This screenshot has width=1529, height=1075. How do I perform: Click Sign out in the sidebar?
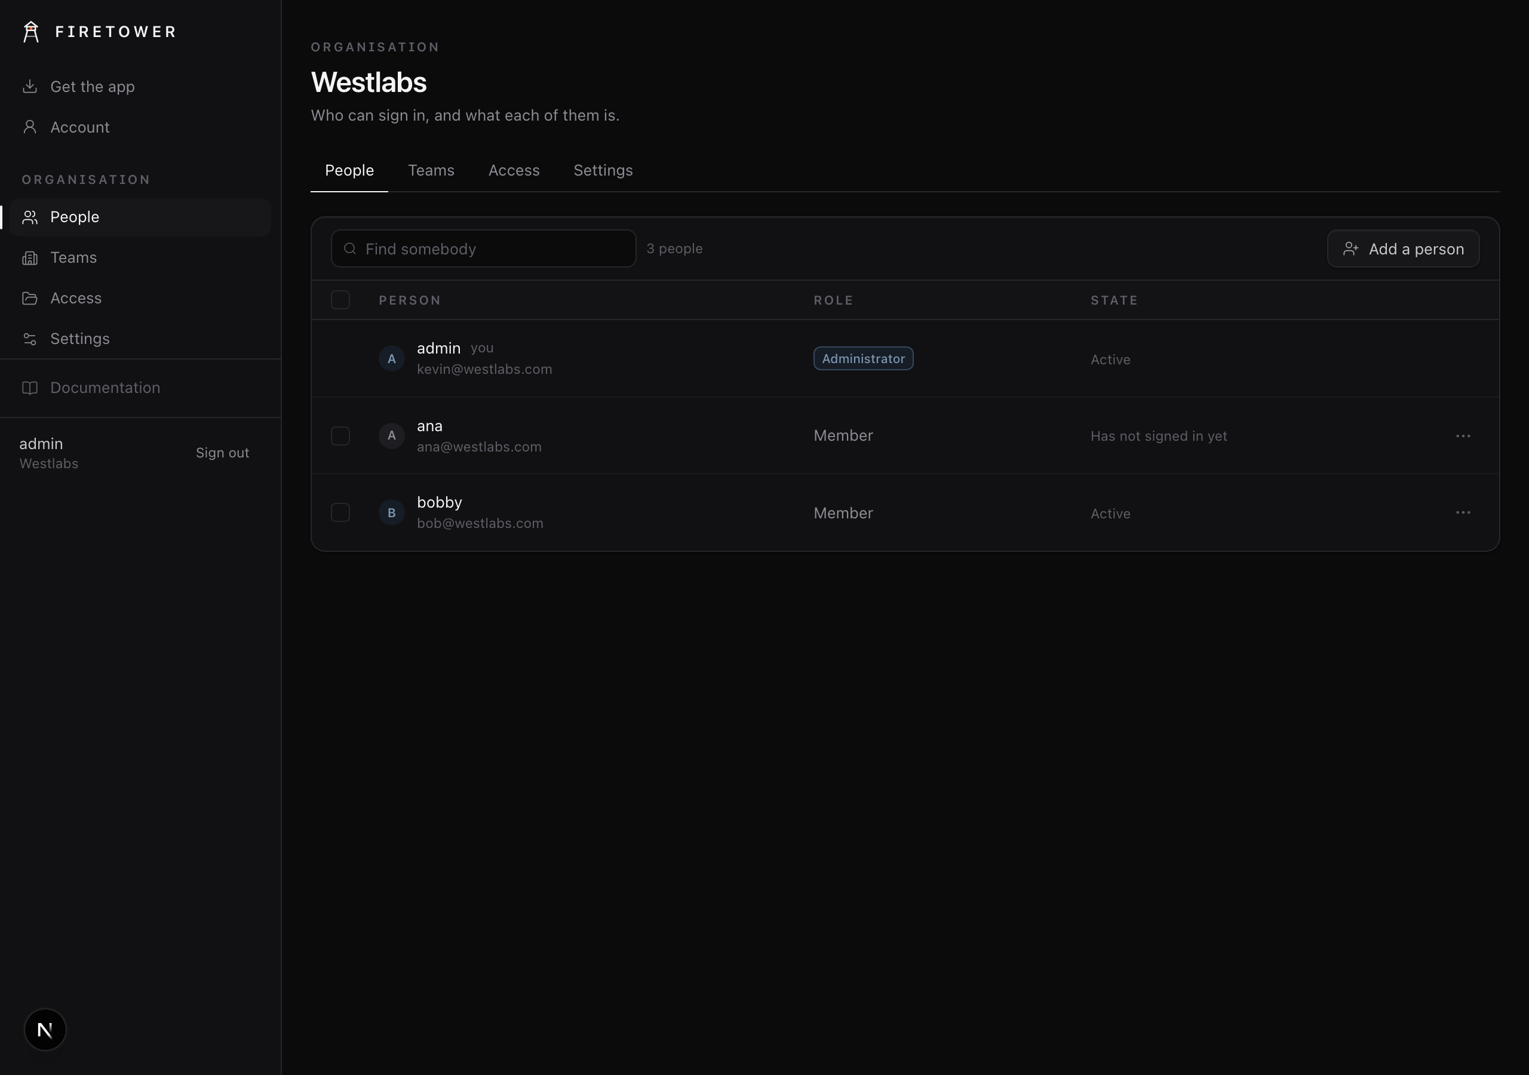(x=222, y=453)
